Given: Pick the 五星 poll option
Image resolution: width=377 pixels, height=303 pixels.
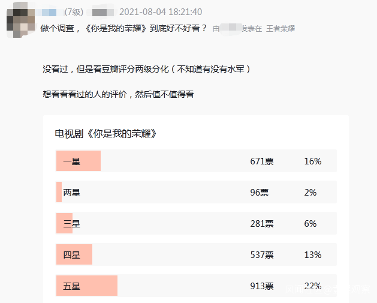Looking at the screenshot, I should pyautogui.click(x=71, y=286).
